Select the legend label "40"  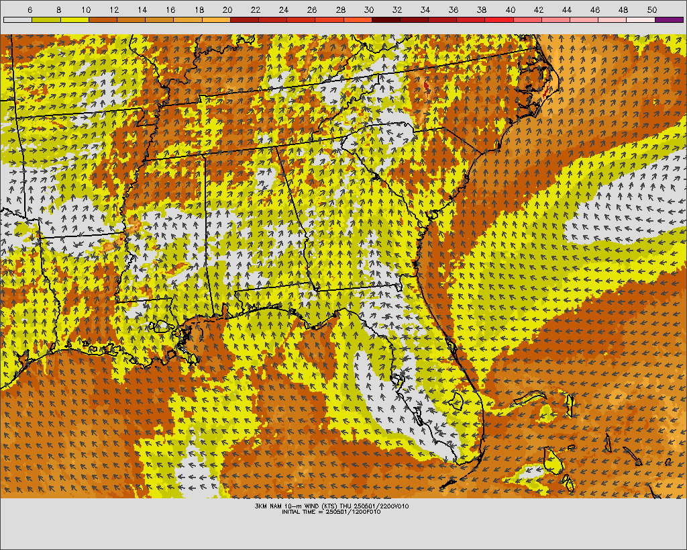pyautogui.click(x=511, y=9)
